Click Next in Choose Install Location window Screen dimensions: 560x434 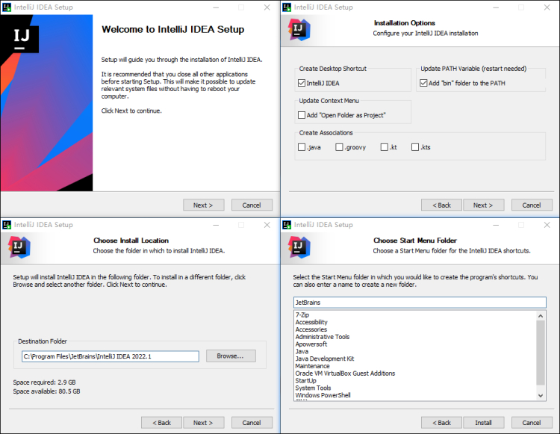[x=204, y=423]
